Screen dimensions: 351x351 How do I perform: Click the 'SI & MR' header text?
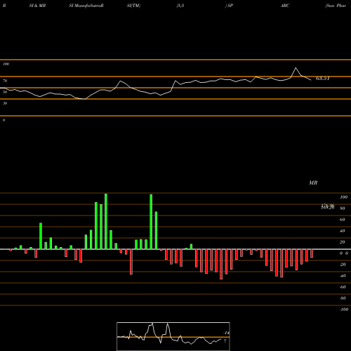(37, 6)
